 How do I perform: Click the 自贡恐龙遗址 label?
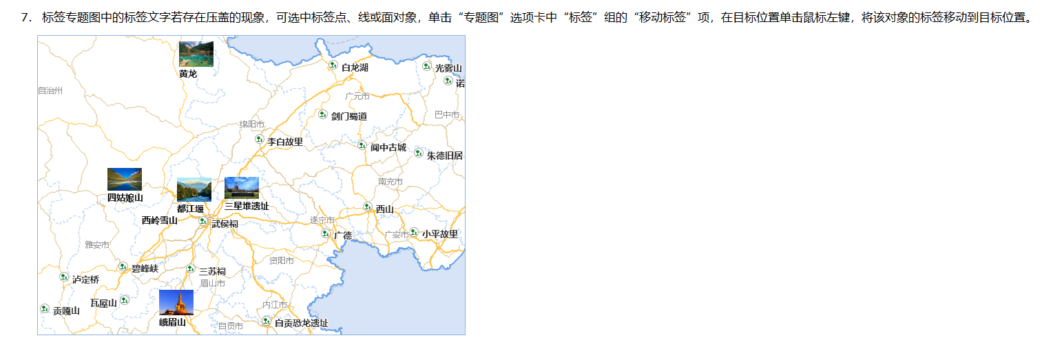click(302, 323)
